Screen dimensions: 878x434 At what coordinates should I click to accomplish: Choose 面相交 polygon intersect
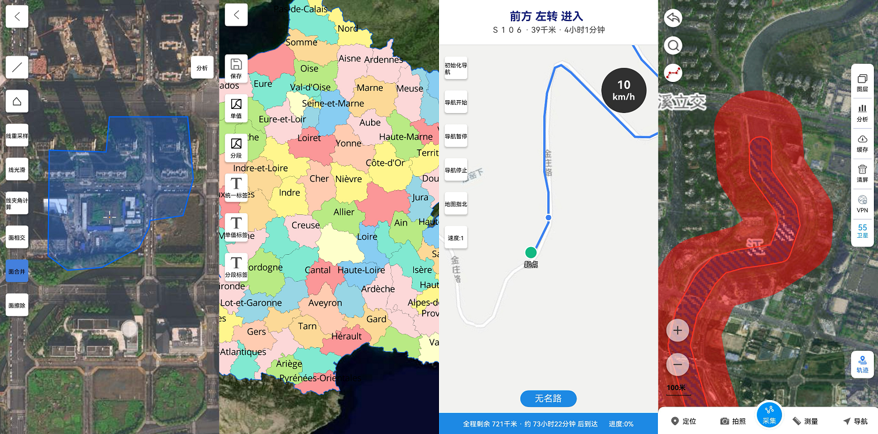(17, 237)
